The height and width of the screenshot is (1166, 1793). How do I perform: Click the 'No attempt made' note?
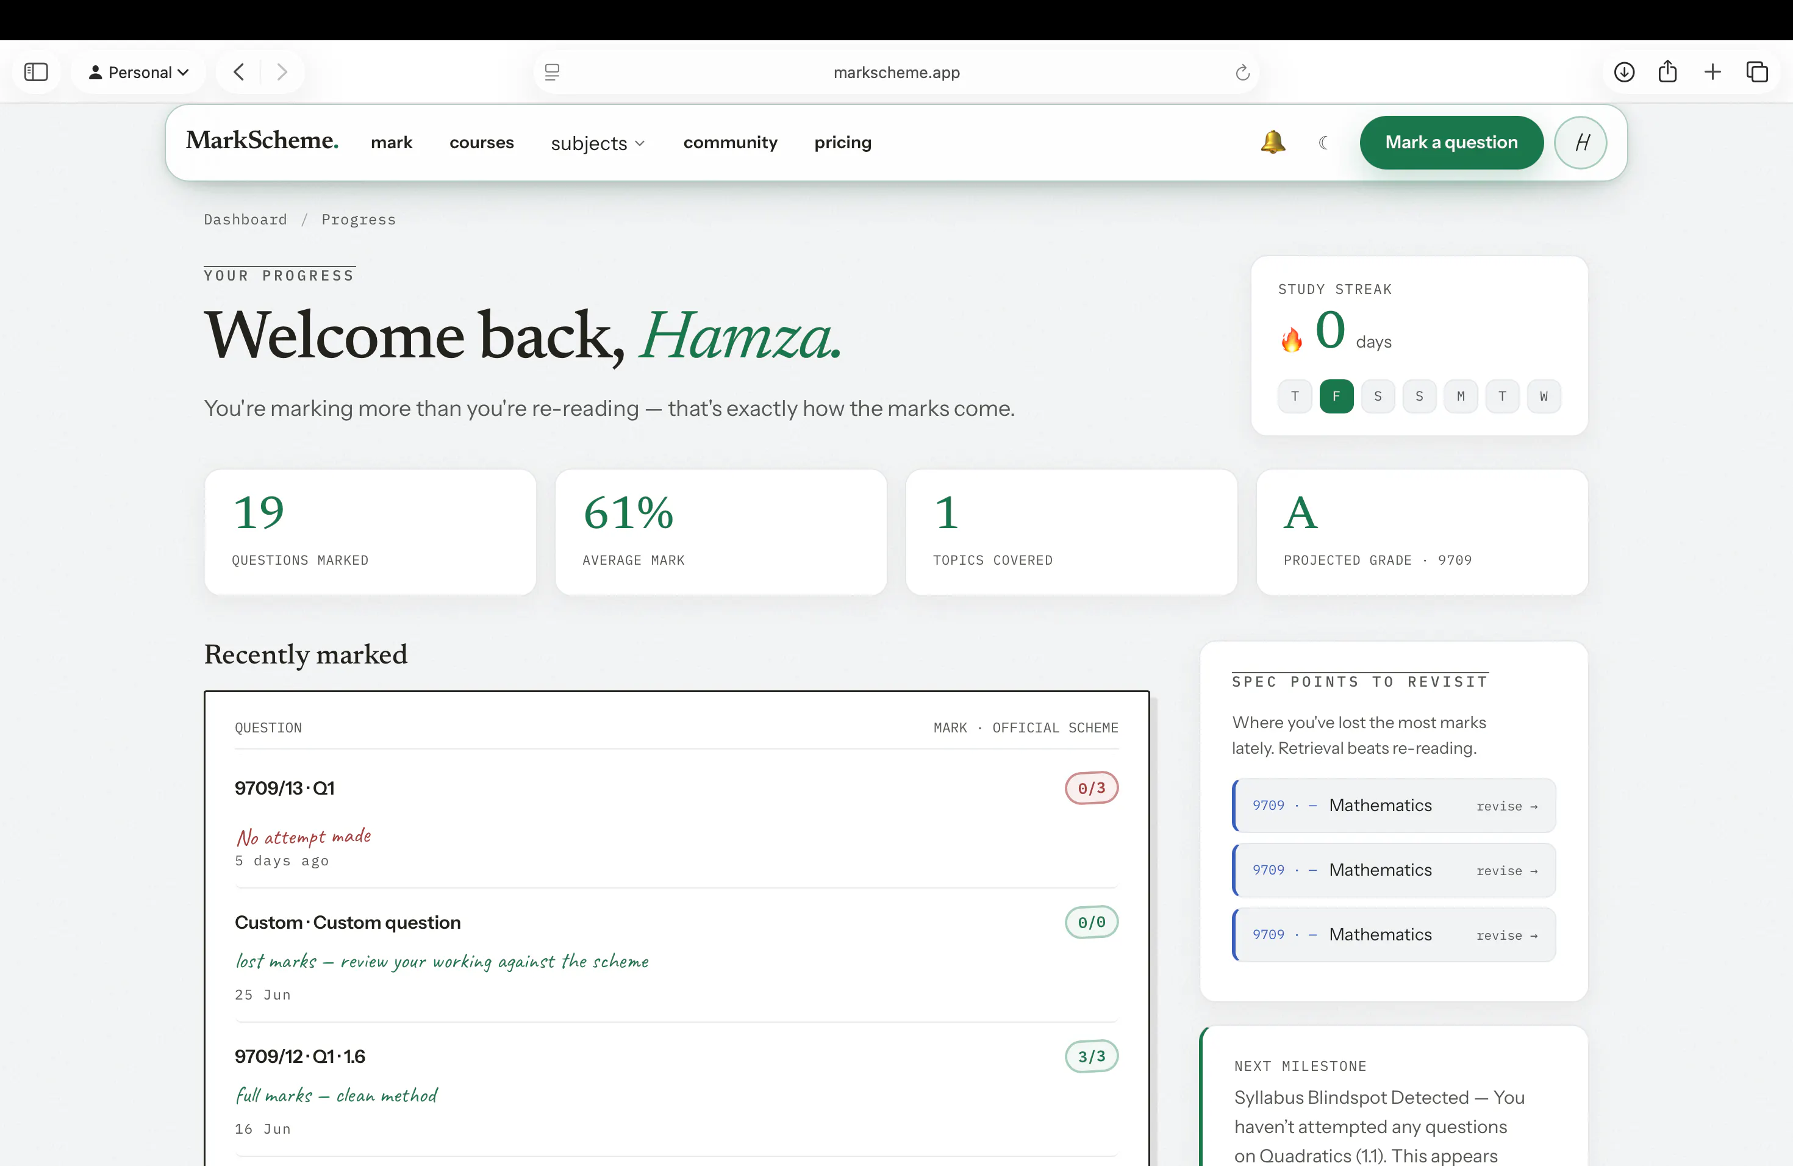[x=304, y=837]
